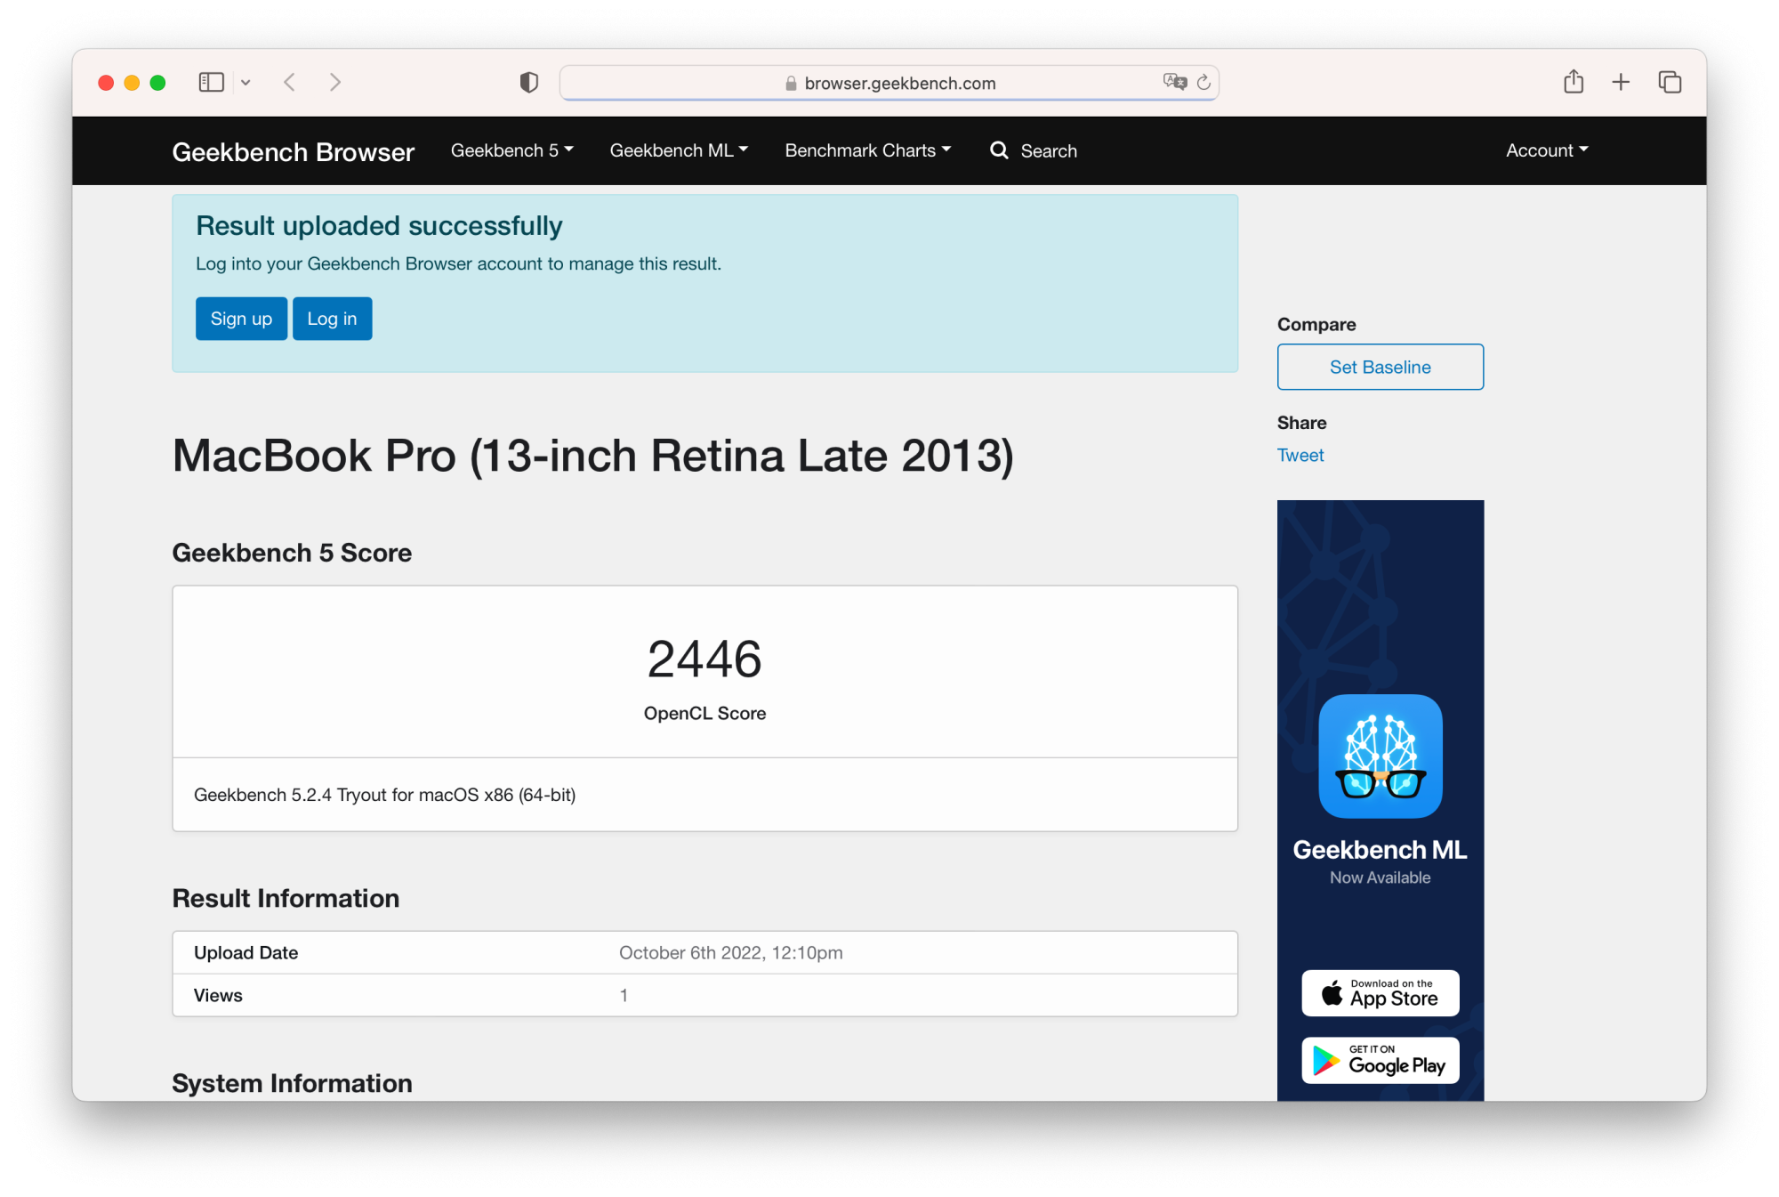Show the tab overview icon

[x=1670, y=82]
